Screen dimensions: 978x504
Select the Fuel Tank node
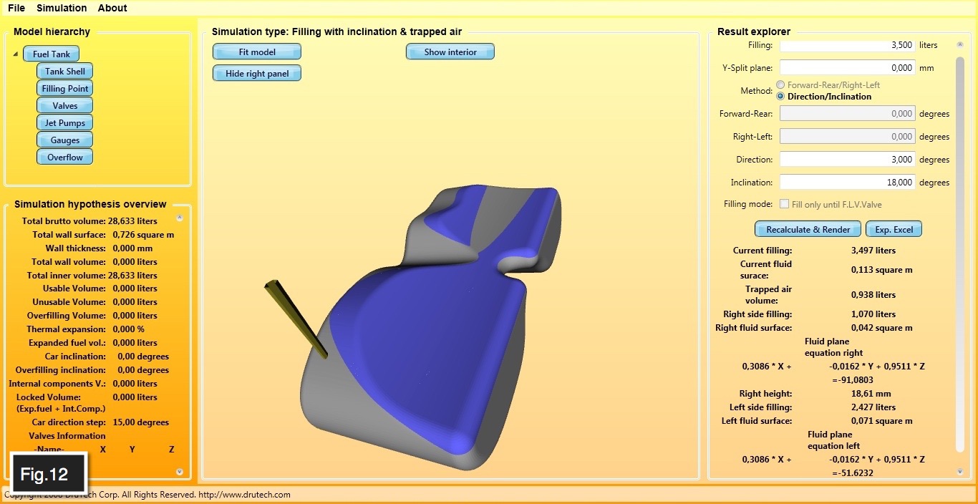51,54
